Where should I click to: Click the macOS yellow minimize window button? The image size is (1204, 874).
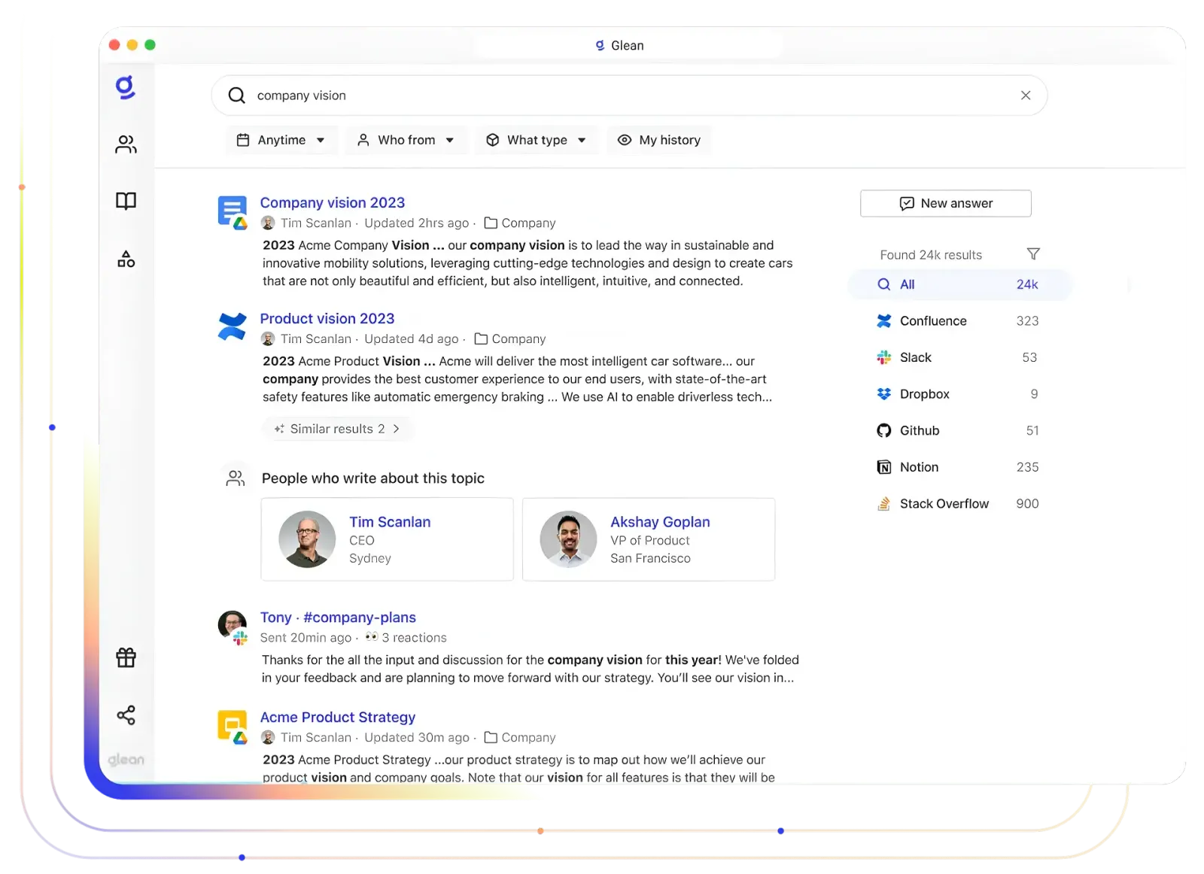(132, 45)
